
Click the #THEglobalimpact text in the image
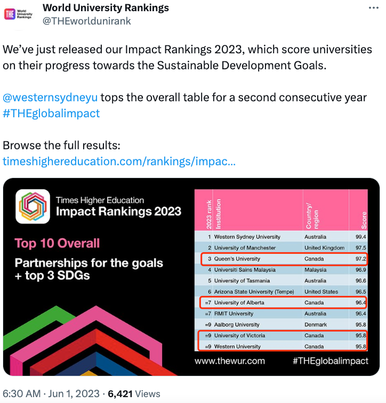tap(331, 361)
